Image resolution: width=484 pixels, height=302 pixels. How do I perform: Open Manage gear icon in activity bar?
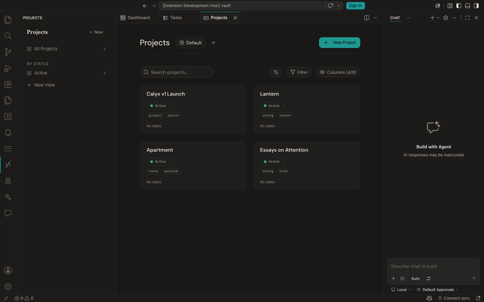[x=8, y=287]
